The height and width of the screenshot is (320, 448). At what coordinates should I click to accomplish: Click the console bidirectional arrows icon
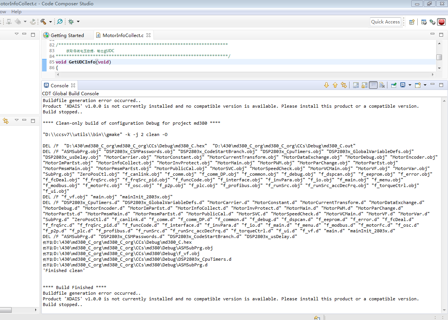[344, 85]
